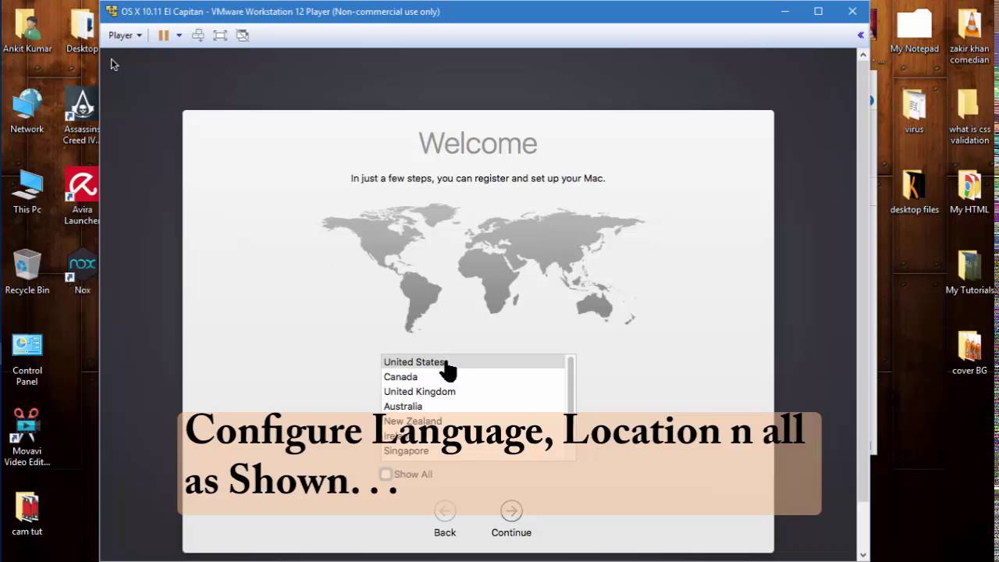Click the Unity mode toolbar icon
The width and height of the screenshot is (999, 562).
pyautogui.click(x=243, y=35)
